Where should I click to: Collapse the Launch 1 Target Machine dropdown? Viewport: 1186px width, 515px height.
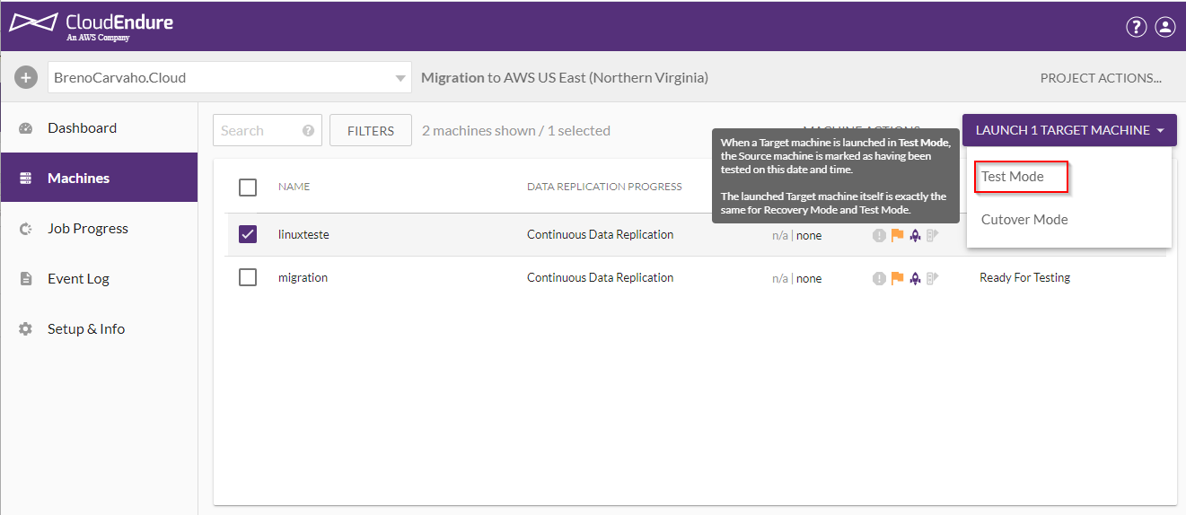[1068, 130]
